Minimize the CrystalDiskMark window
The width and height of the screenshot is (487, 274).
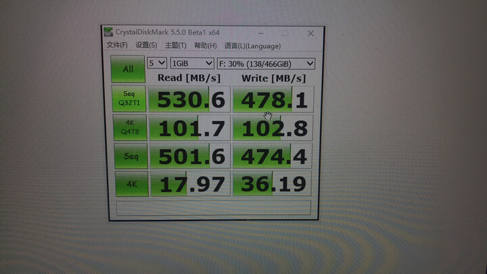[261, 33]
